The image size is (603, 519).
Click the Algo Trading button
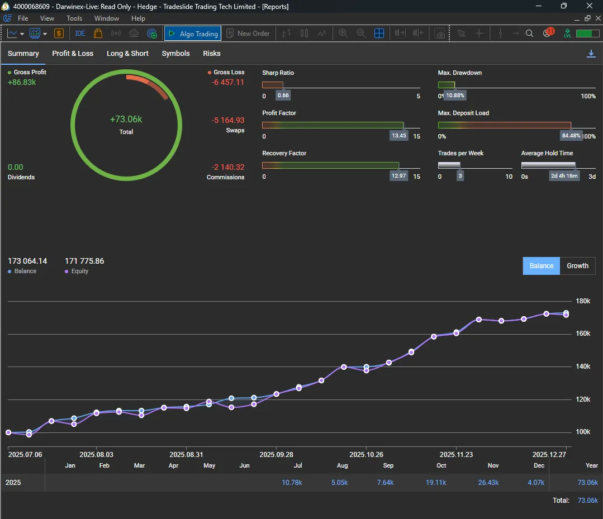[193, 34]
